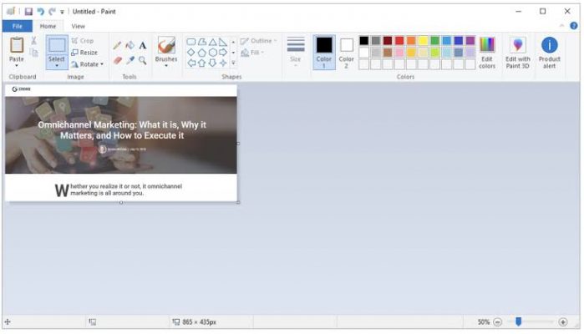Expand the Select dropdown arrow

click(x=57, y=66)
